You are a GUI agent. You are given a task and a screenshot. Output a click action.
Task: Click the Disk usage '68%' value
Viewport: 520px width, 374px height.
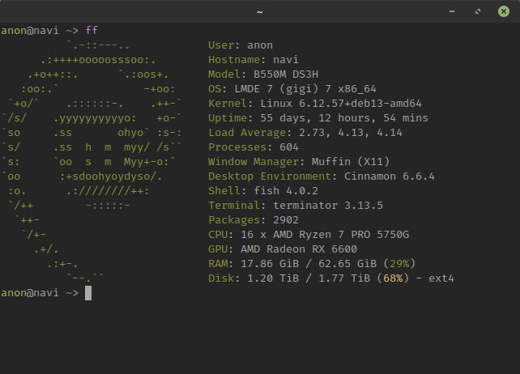pos(393,278)
